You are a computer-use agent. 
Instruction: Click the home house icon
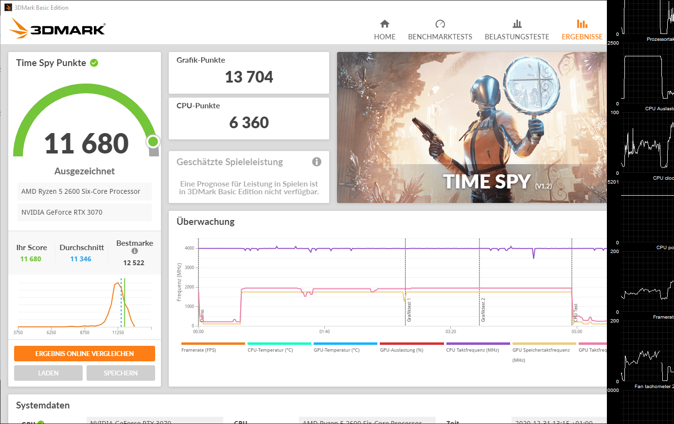(x=385, y=24)
